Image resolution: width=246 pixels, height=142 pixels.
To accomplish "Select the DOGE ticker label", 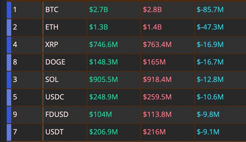I will tap(55, 62).
